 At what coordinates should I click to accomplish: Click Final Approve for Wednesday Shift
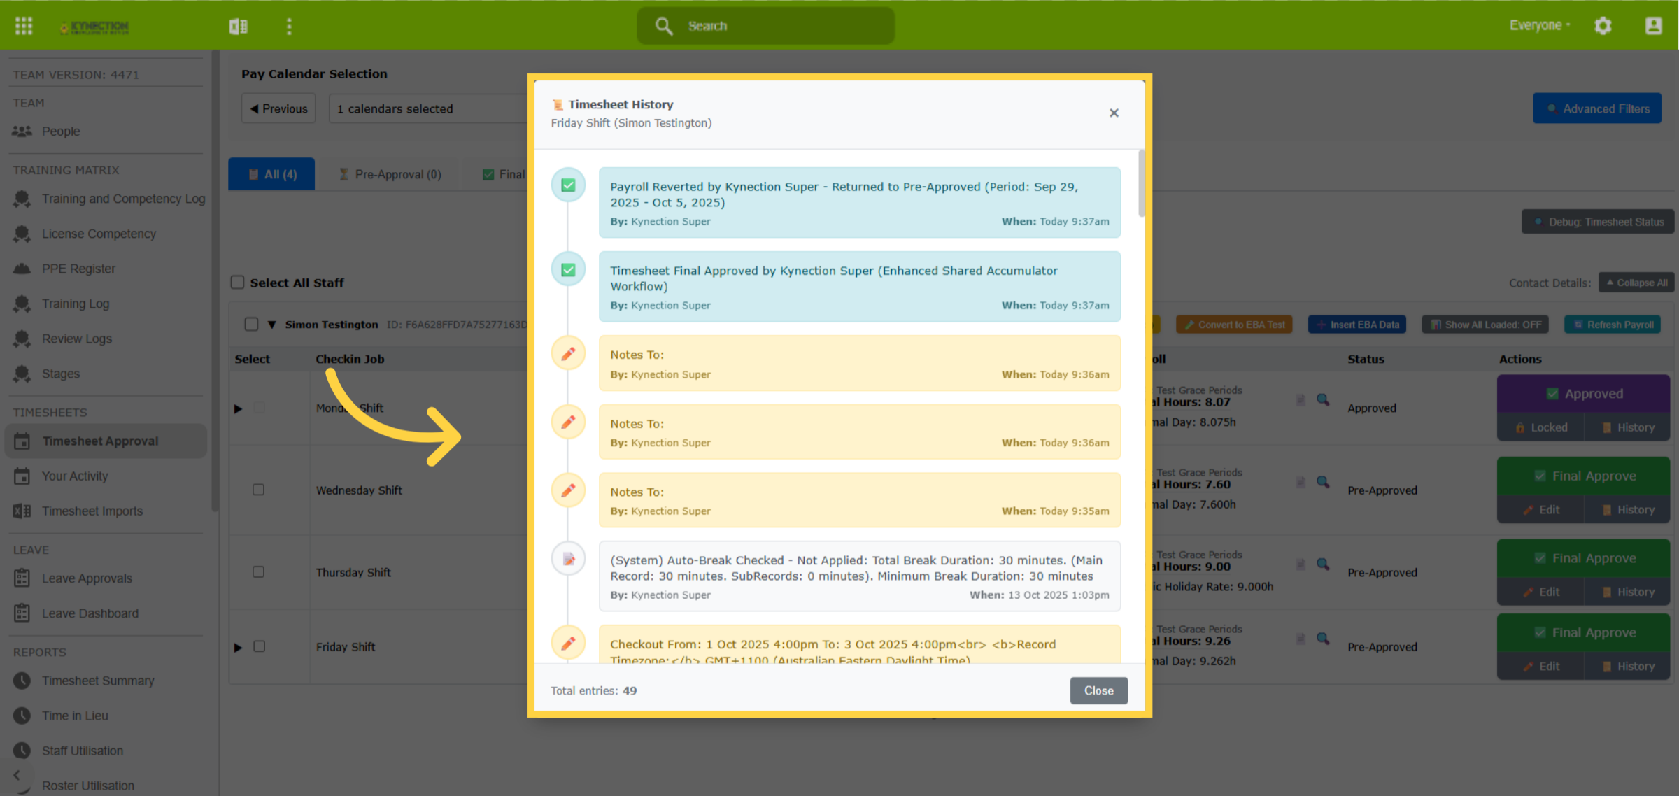[1584, 476]
